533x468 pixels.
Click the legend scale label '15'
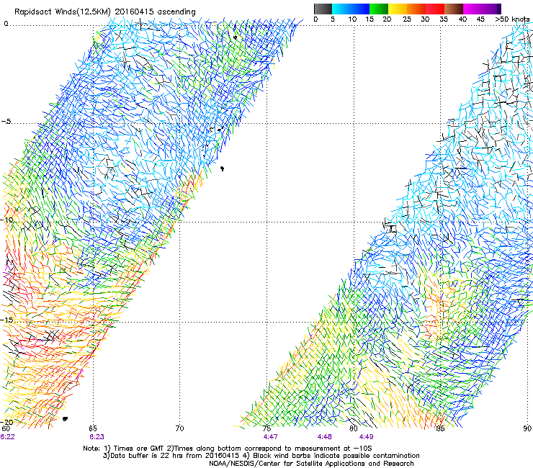click(369, 19)
